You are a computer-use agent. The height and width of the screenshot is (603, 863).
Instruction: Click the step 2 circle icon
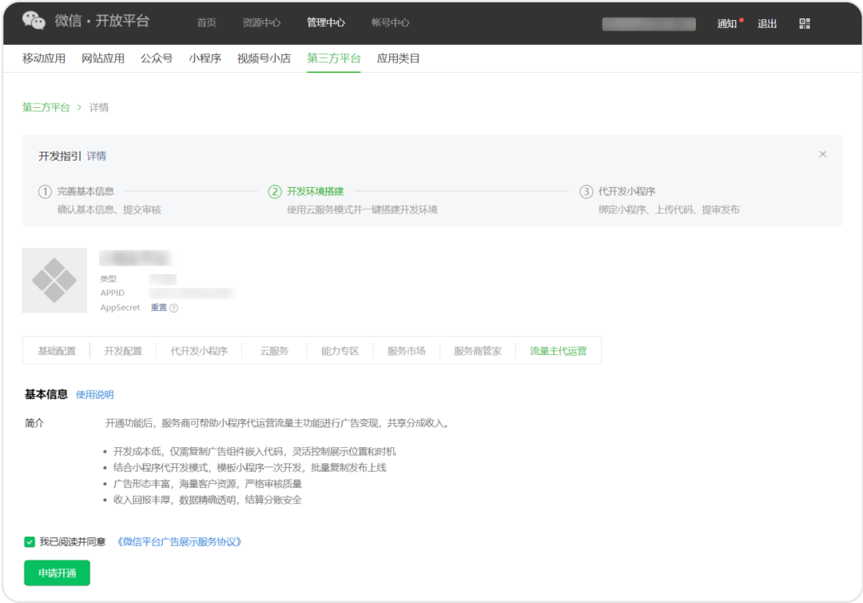pos(275,192)
